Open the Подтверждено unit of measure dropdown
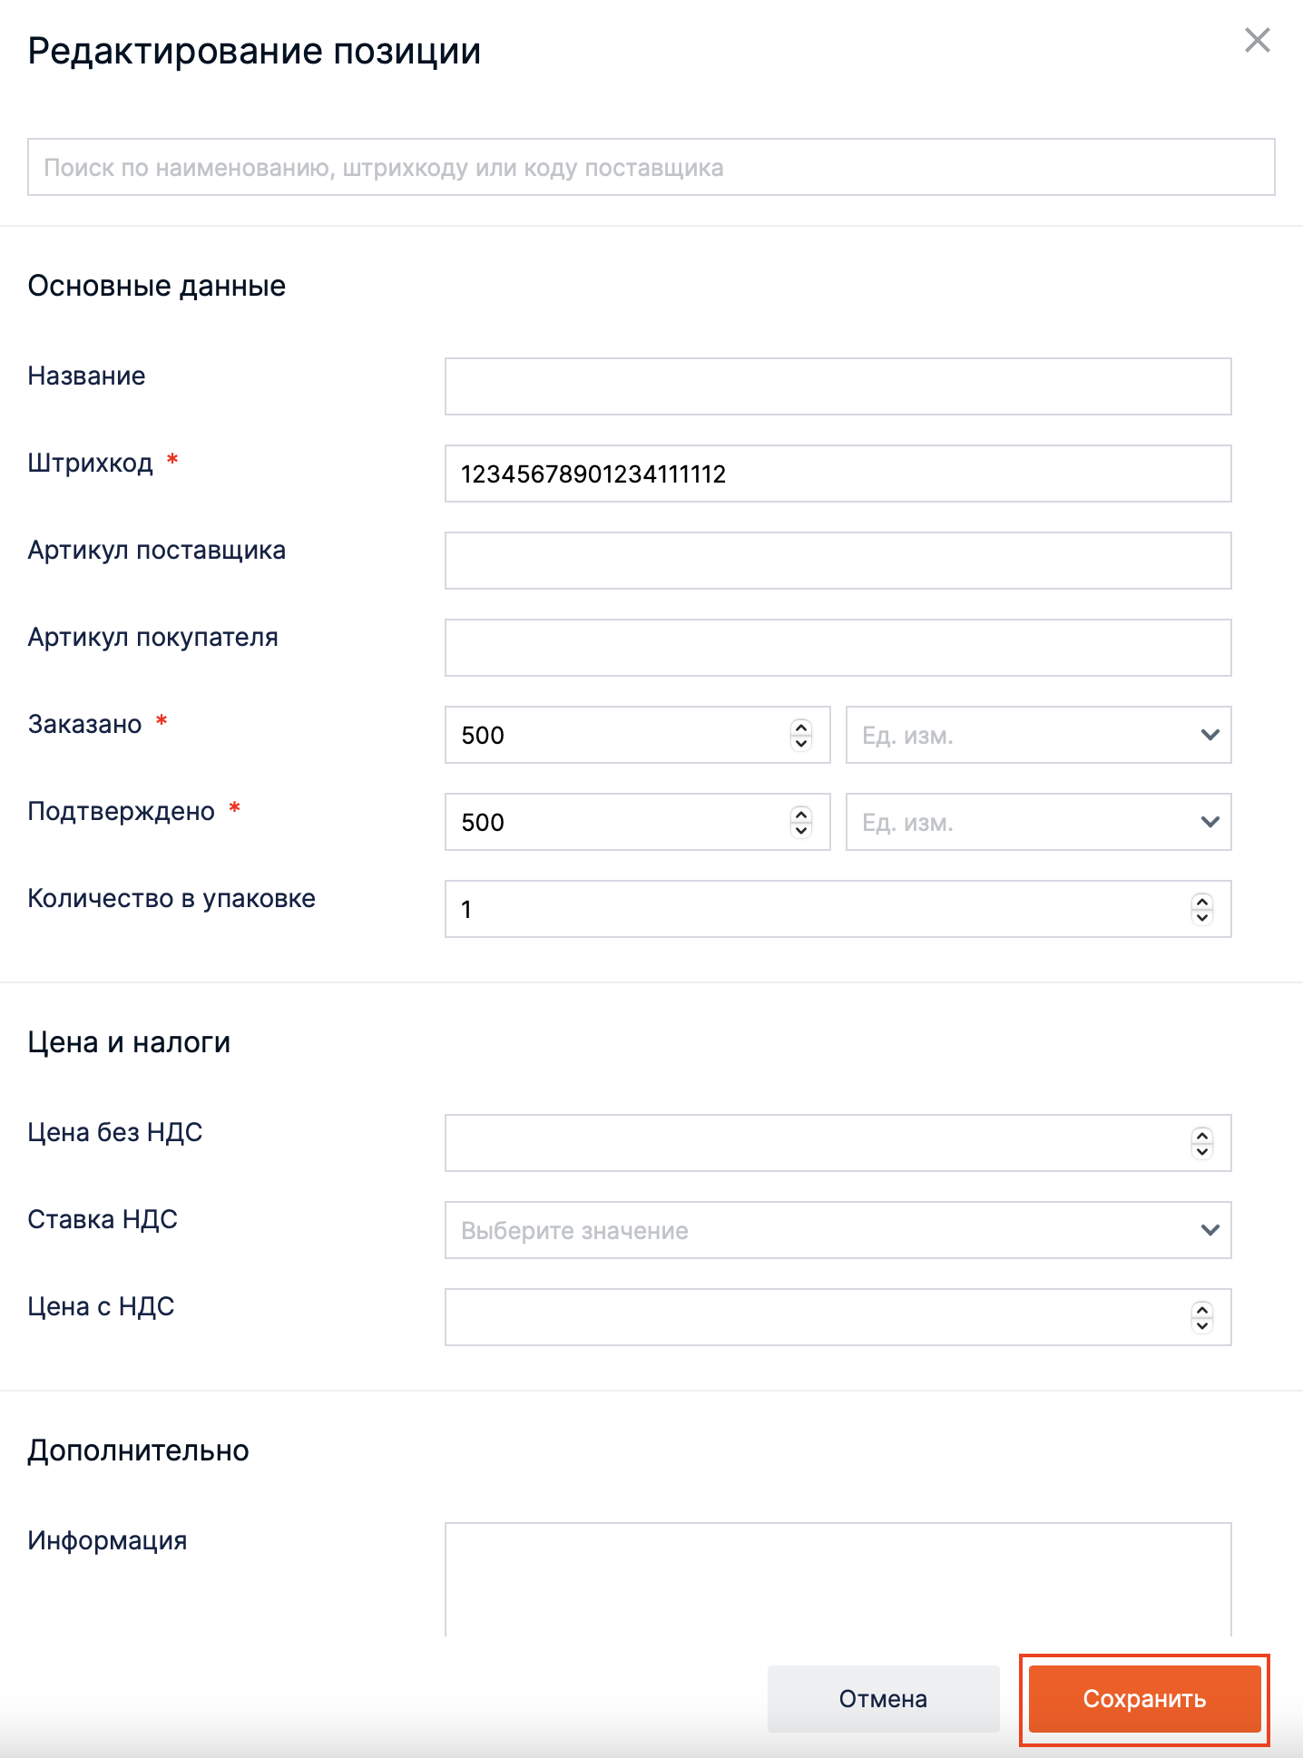Screen dimensions: 1303x1758 1038,822
